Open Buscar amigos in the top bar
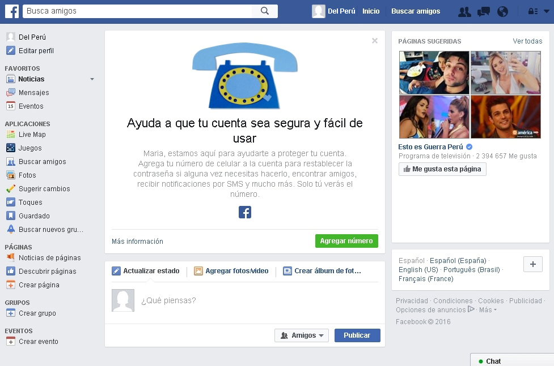 (416, 11)
